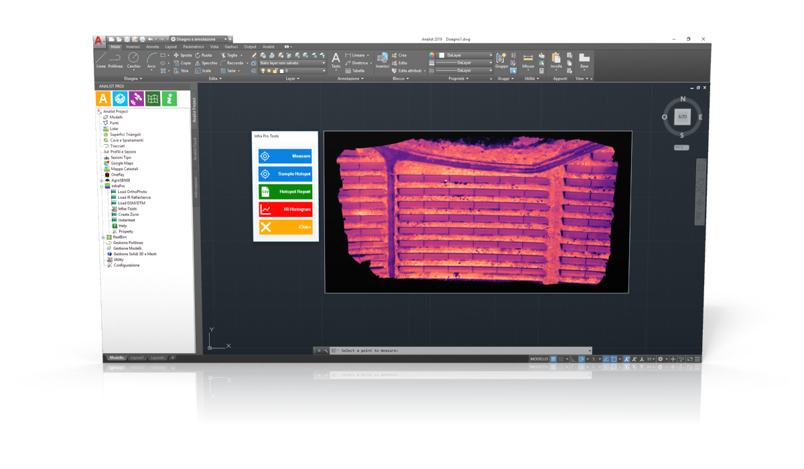Click the Specchio mirror tool
The width and height of the screenshot is (804, 469).
coord(206,62)
